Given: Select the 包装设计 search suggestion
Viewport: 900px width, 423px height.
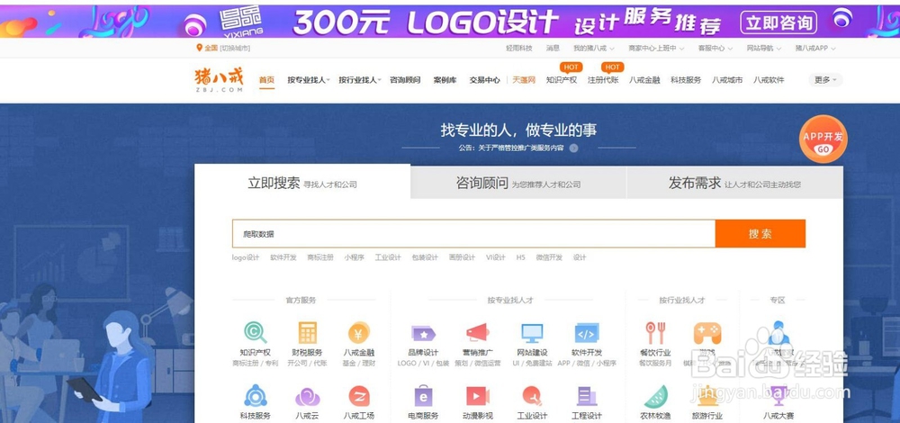Looking at the screenshot, I should (425, 257).
